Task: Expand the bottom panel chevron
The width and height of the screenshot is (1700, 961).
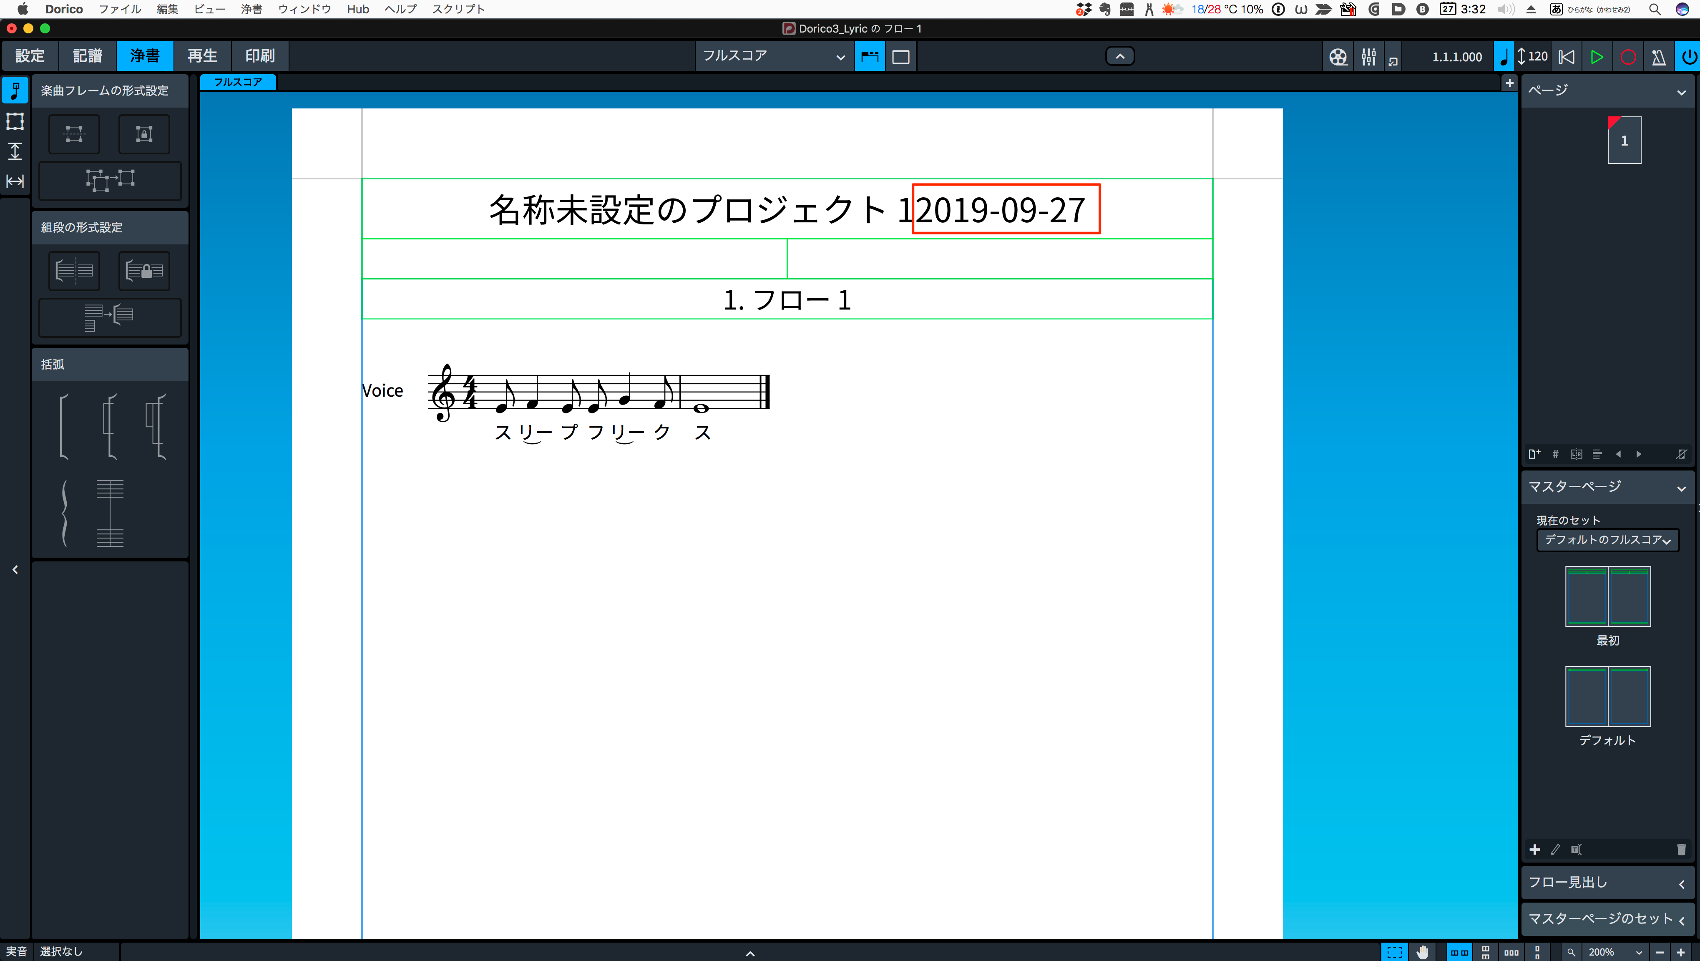Action: (x=749, y=953)
